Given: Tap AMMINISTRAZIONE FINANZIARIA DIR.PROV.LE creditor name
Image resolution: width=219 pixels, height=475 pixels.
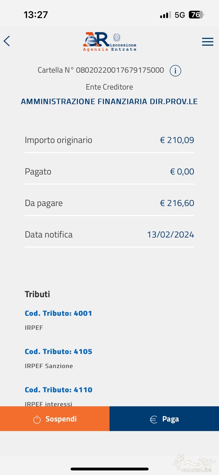Looking at the screenshot, I should (109, 102).
